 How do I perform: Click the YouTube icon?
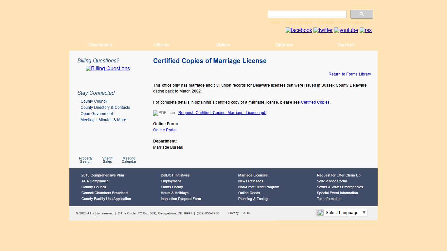346,30
